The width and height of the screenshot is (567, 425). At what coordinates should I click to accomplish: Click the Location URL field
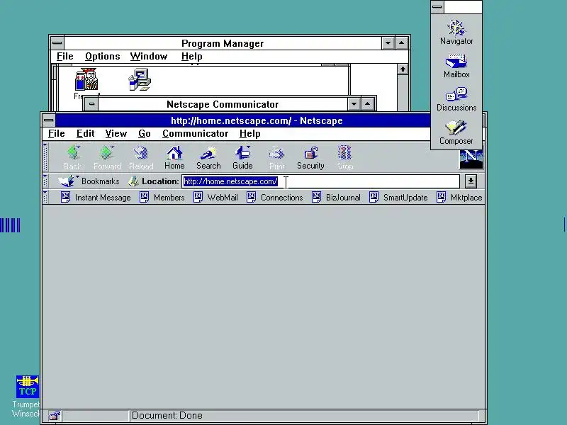pos(321,181)
